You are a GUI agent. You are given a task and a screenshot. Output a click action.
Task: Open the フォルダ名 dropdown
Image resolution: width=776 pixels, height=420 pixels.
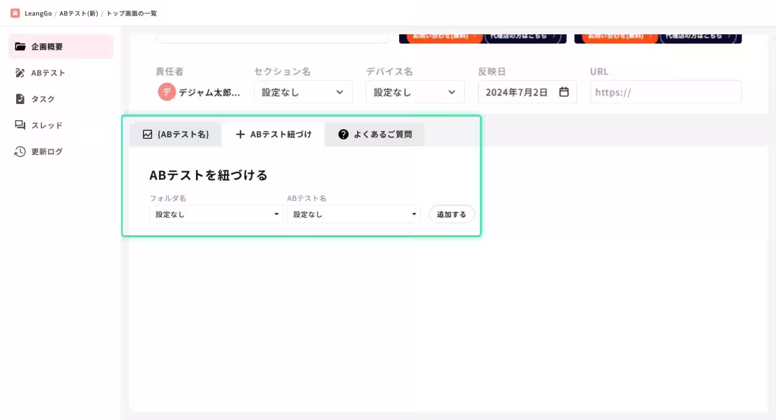[x=215, y=214]
